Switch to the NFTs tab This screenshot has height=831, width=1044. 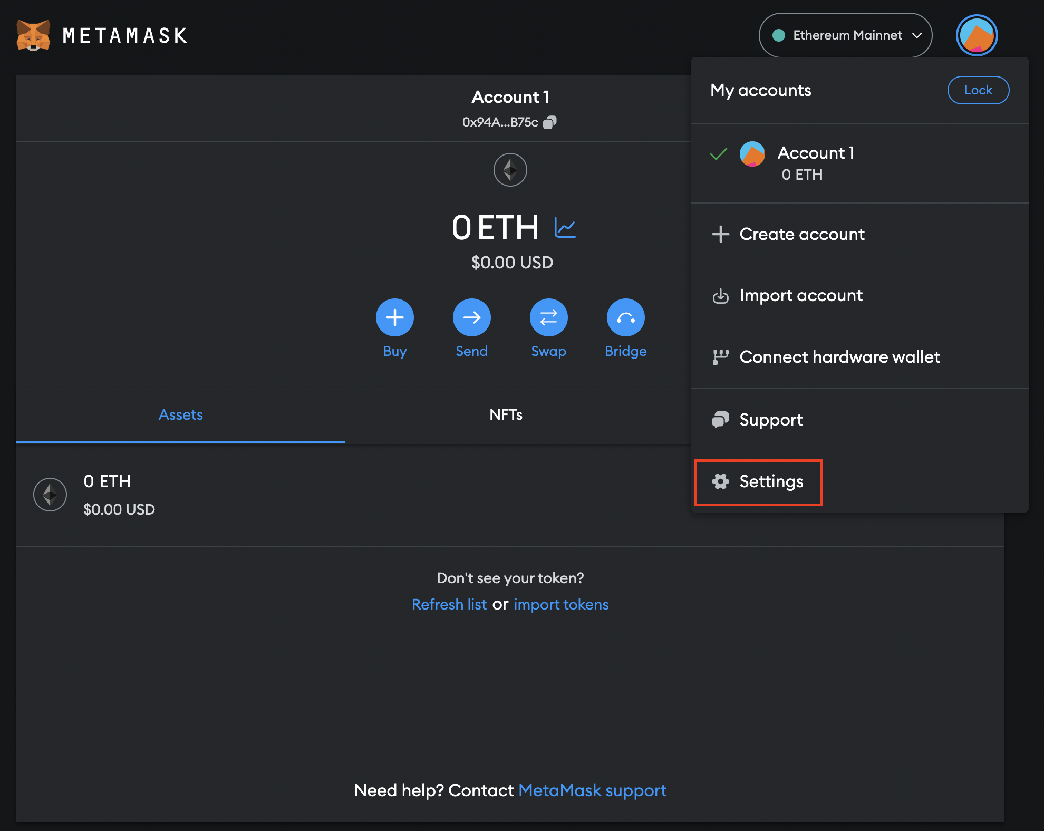[x=506, y=415]
